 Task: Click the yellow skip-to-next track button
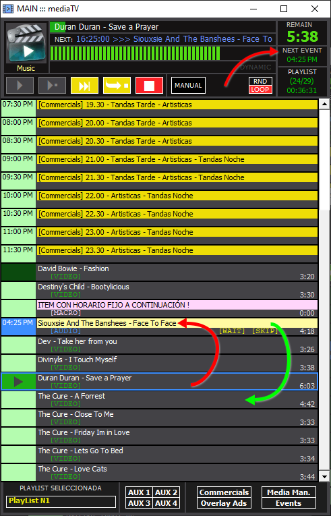pyautogui.click(x=84, y=86)
